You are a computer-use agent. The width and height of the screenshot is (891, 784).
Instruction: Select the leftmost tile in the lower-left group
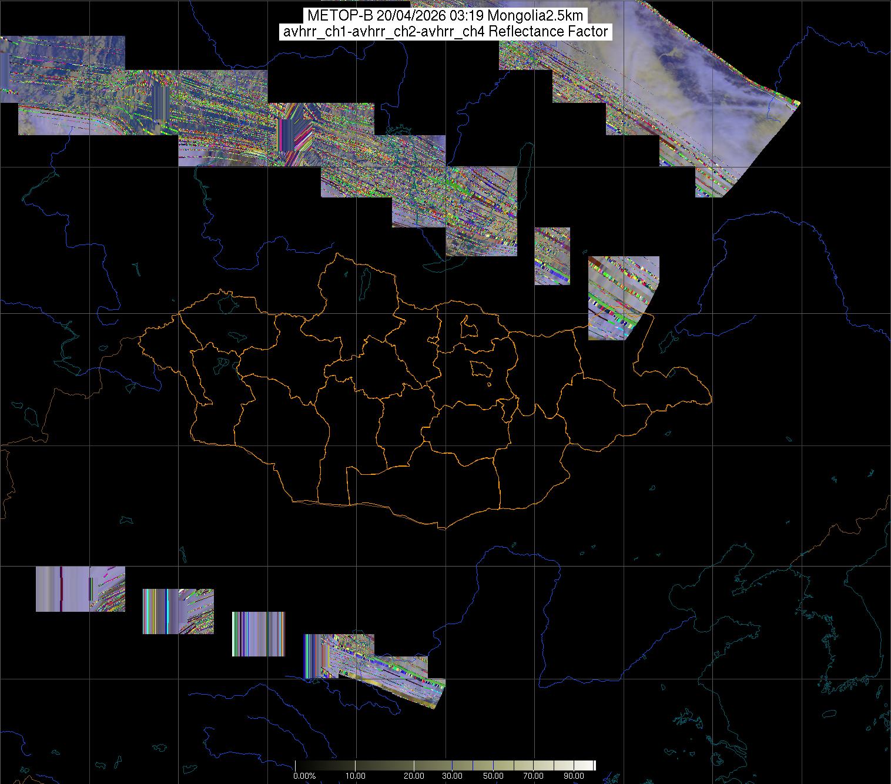coord(79,589)
